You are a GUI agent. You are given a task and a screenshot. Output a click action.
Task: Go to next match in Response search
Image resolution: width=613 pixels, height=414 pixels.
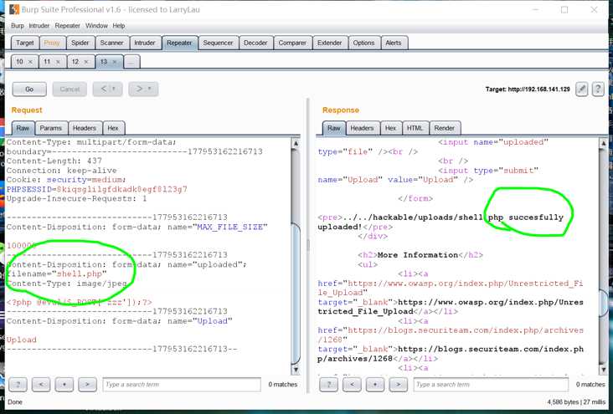tap(398, 385)
